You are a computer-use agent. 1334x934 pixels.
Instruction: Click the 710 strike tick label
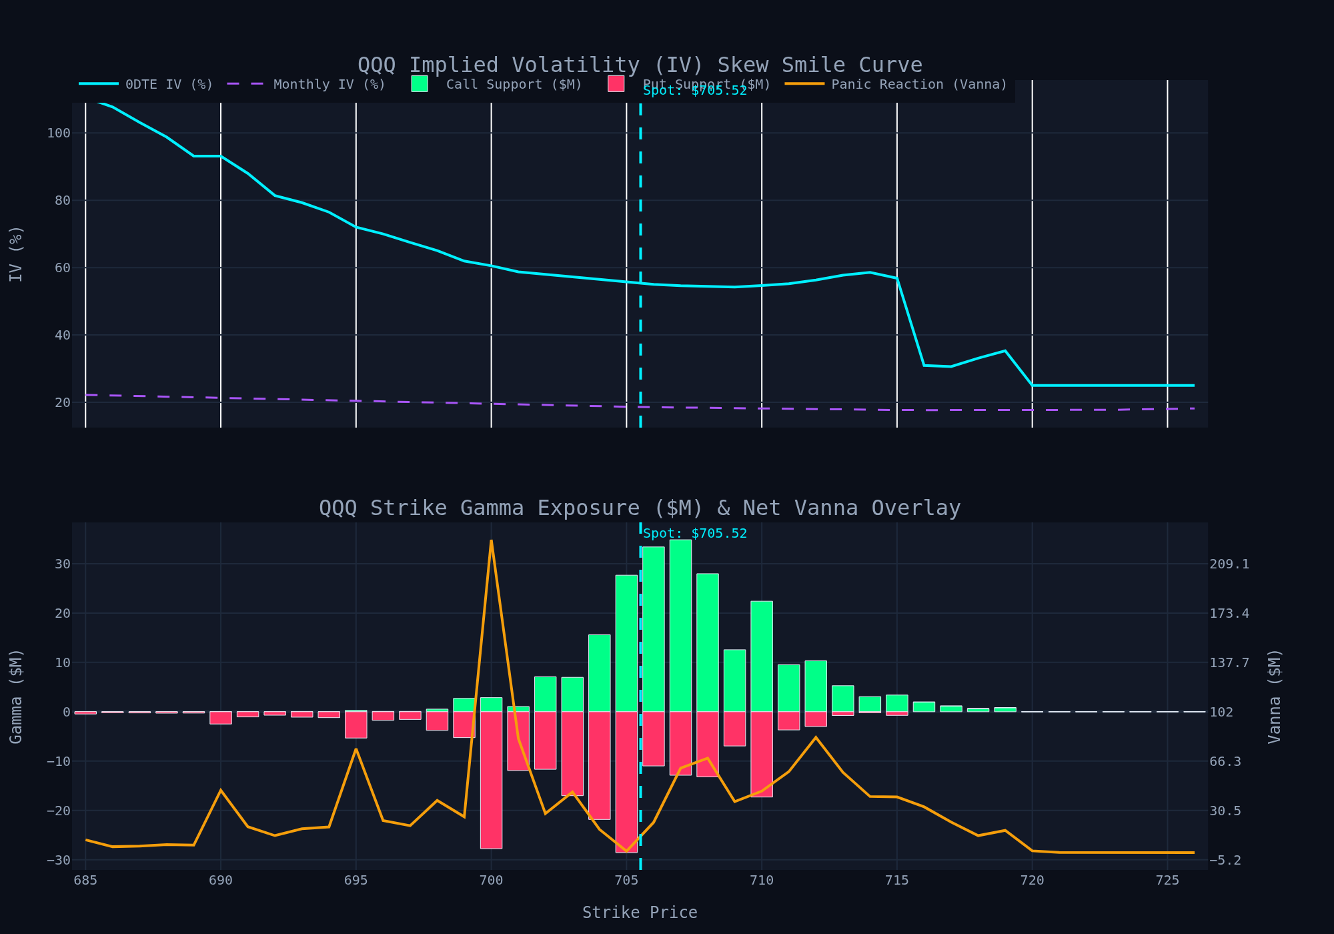click(762, 881)
